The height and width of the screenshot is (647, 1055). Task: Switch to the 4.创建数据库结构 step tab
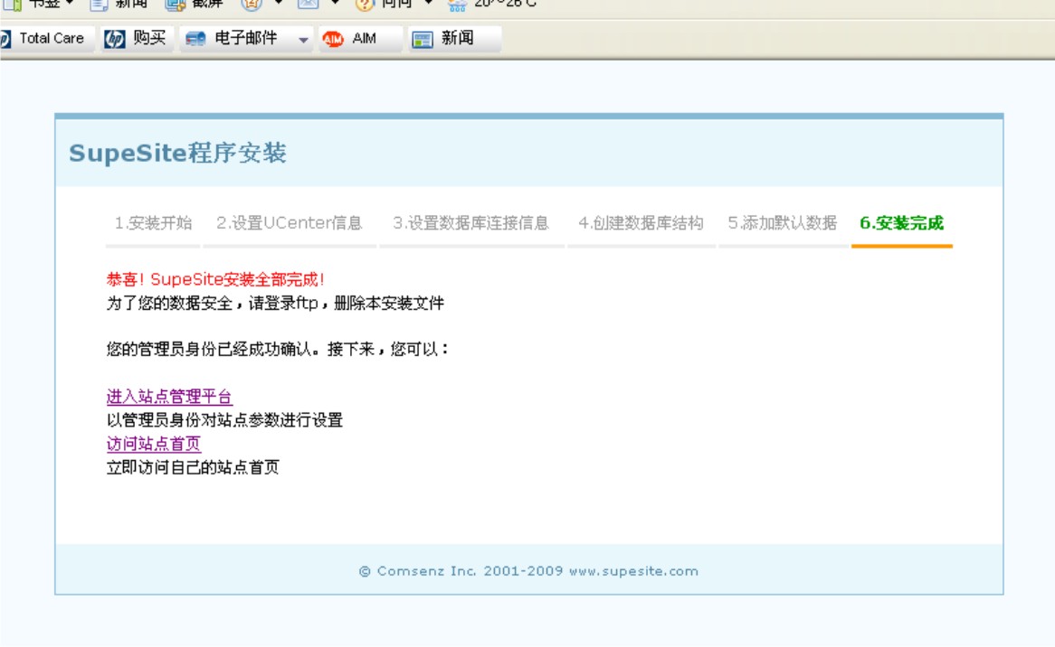tap(642, 223)
